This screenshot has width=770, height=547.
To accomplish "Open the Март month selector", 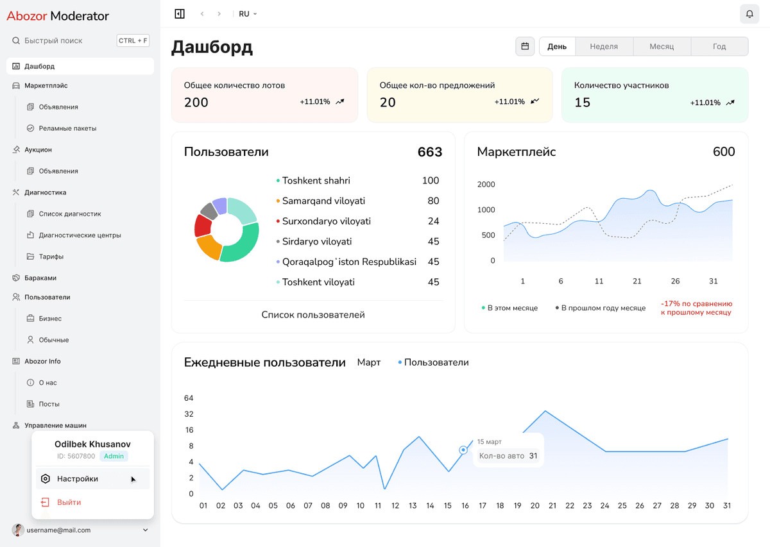I will [x=368, y=362].
